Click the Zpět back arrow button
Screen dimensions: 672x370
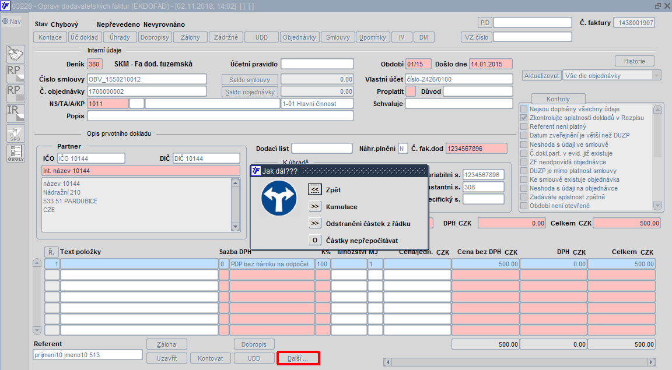point(315,189)
